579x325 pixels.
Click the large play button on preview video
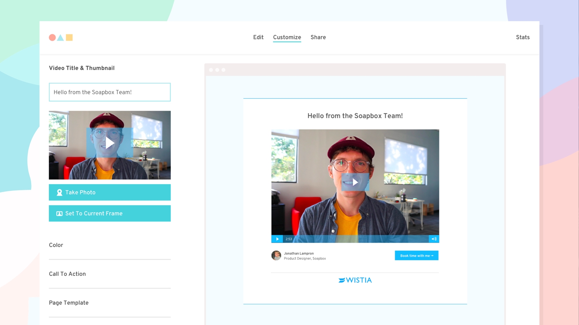coord(355,182)
